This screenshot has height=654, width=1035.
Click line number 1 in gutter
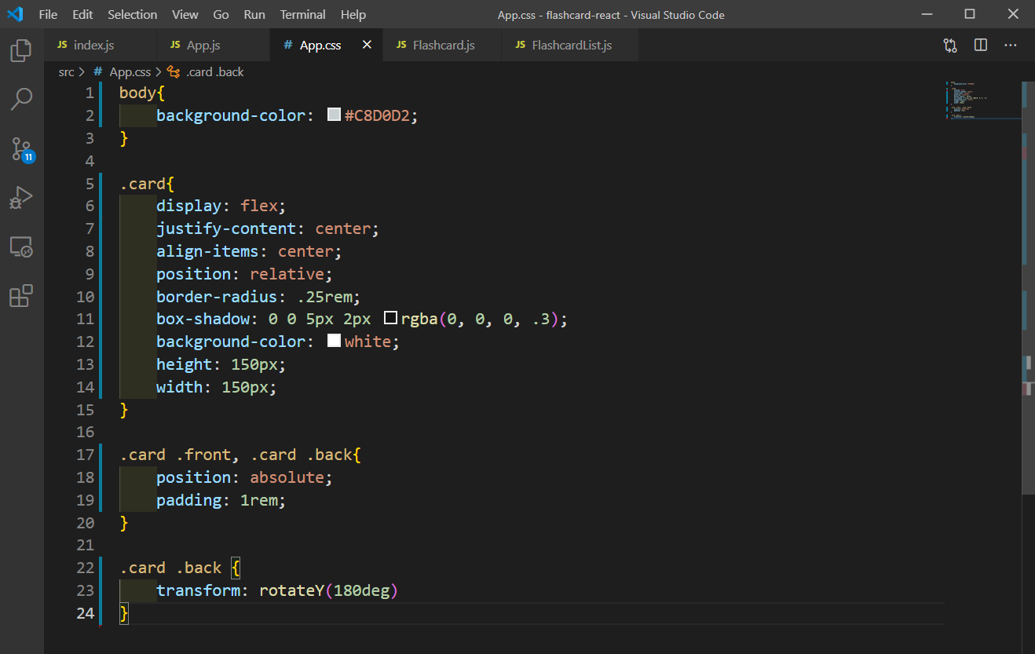[89, 93]
